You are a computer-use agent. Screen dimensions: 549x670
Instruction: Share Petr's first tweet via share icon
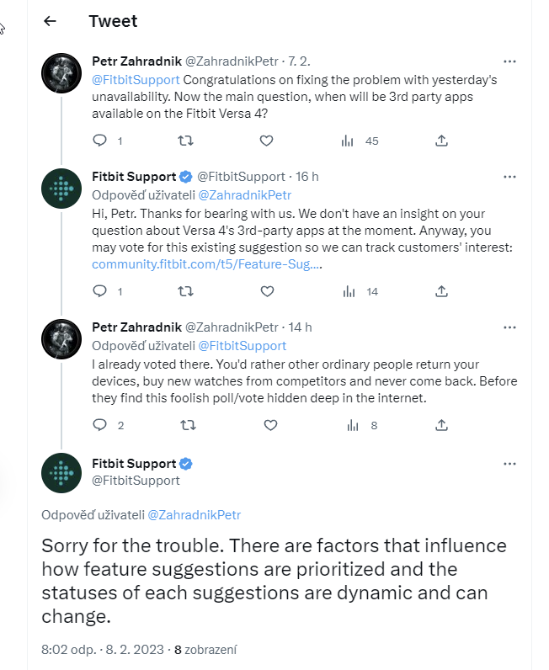coord(441,141)
